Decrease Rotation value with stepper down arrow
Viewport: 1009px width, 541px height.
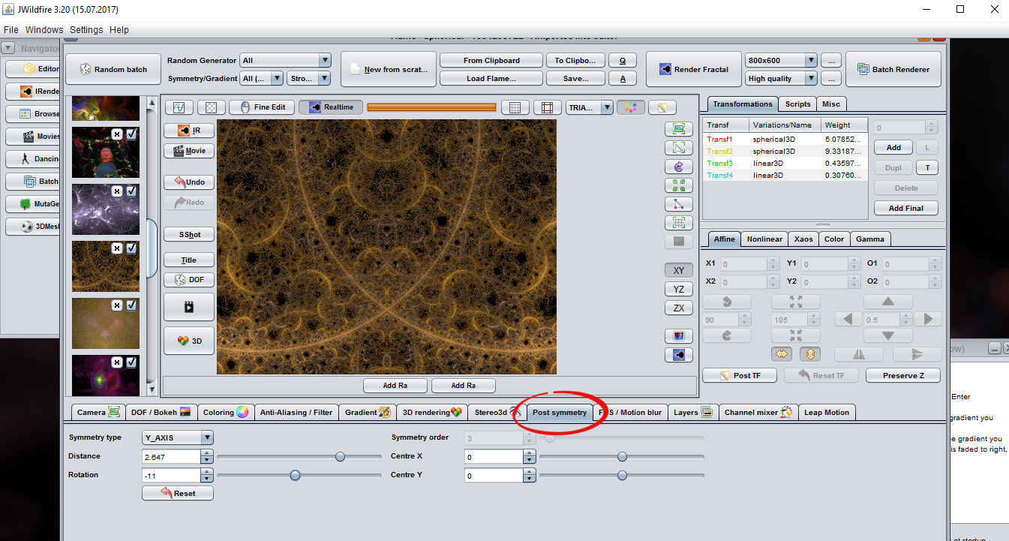point(207,479)
